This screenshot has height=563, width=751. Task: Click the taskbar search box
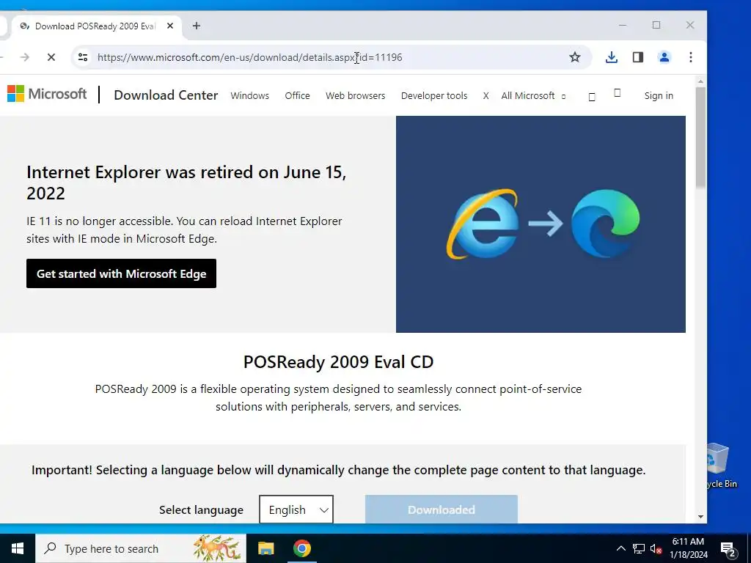tap(141, 548)
